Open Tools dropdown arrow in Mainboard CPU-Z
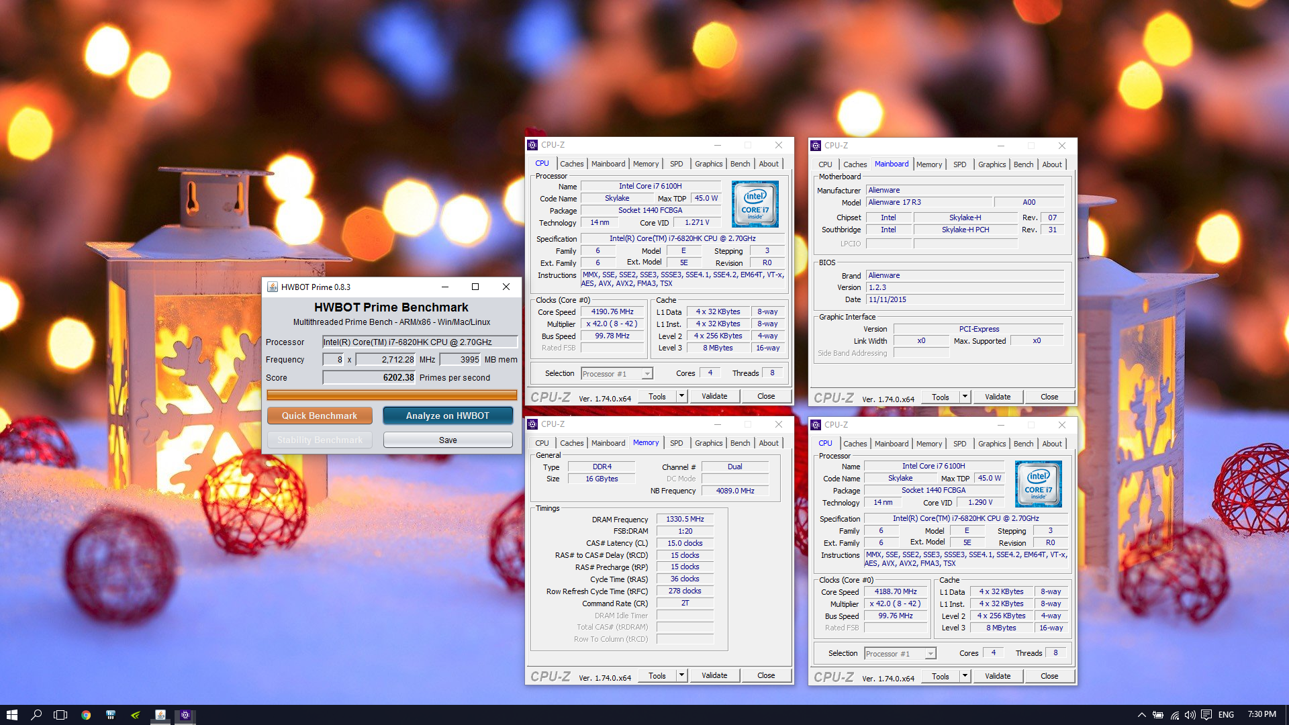This screenshot has width=1289, height=725. 965,397
